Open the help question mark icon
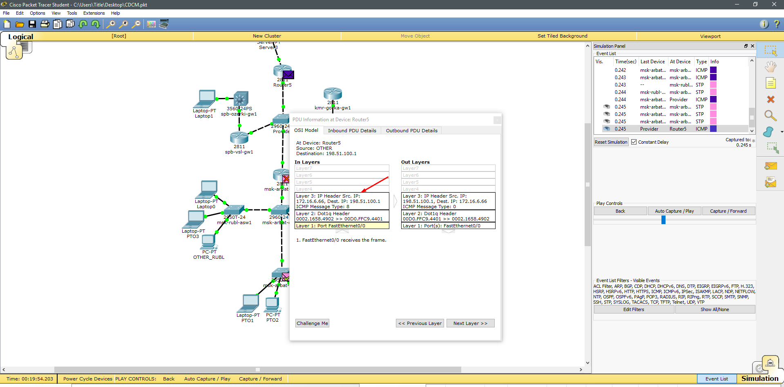The image size is (784, 387). (x=777, y=24)
